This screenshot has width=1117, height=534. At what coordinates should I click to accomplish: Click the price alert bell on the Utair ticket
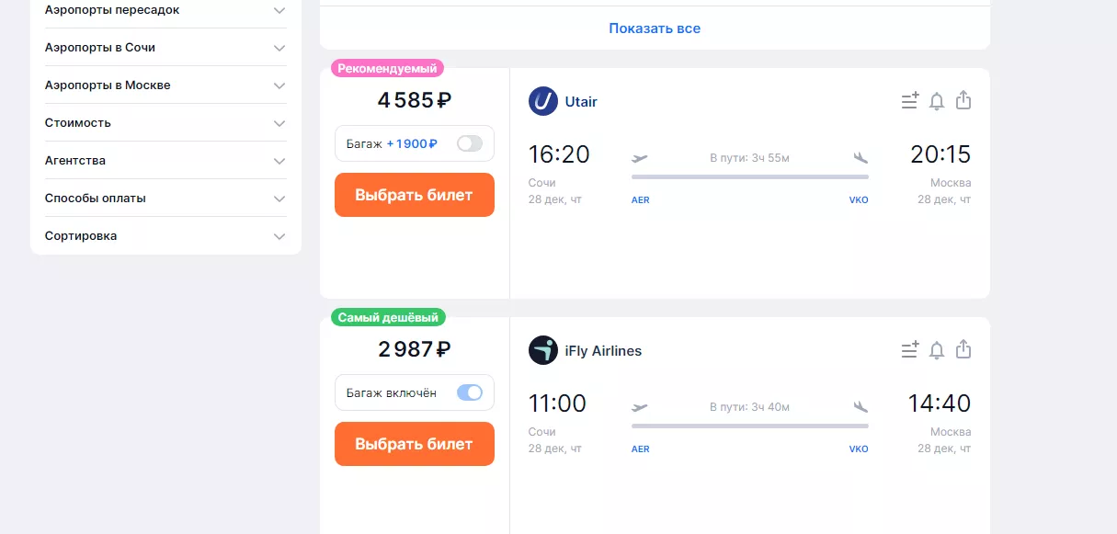tap(937, 101)
